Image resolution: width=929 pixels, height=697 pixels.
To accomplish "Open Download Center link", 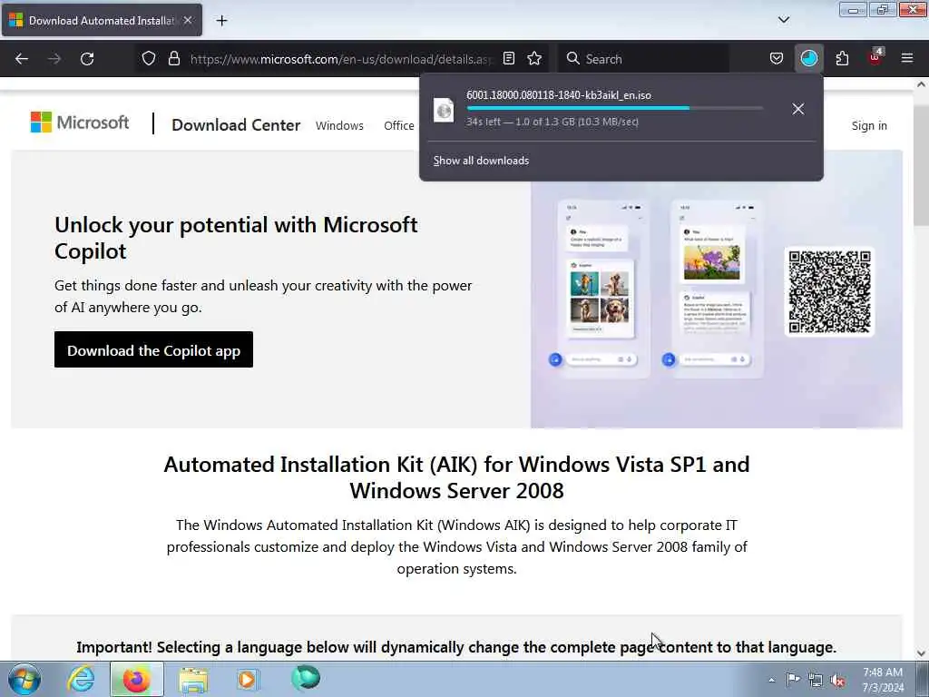I will 236,125.
